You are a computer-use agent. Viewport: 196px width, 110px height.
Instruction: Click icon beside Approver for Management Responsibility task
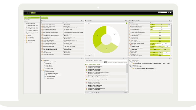click(86, 79)
